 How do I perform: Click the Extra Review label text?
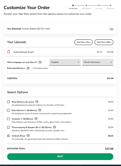24,110
